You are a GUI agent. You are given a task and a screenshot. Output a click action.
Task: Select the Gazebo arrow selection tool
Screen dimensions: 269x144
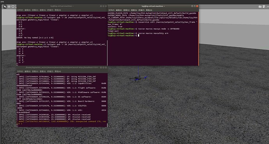pyautogui.click(x=5, y=7)
